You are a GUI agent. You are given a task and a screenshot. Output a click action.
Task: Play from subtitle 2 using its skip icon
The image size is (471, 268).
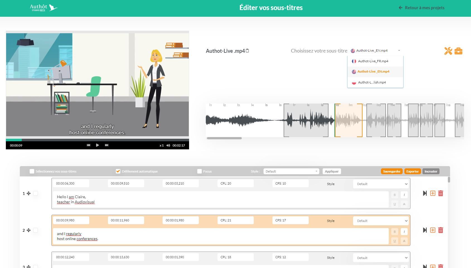(x=425, y=230)
